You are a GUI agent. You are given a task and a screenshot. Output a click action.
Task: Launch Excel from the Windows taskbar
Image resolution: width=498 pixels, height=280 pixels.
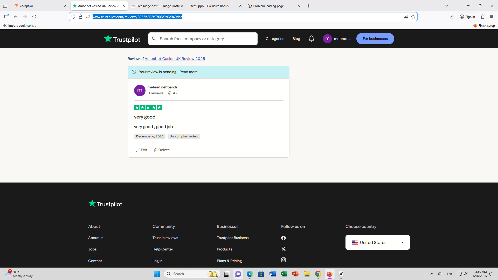[284, 274]
